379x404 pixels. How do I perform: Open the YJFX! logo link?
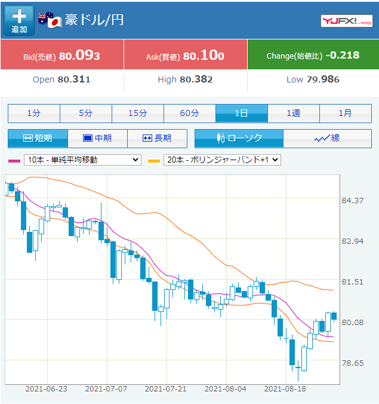click(x=347, y=21)
